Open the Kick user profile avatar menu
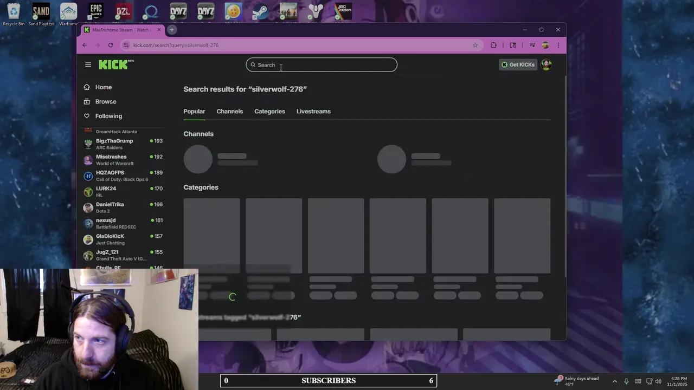694x390 pixels. [x=546, y=64]
